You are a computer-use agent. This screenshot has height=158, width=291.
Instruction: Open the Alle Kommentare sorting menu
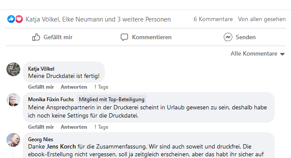[257, 54]
